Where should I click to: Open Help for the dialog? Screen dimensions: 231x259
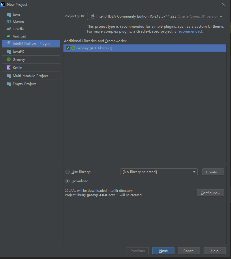tap(215, 251)
